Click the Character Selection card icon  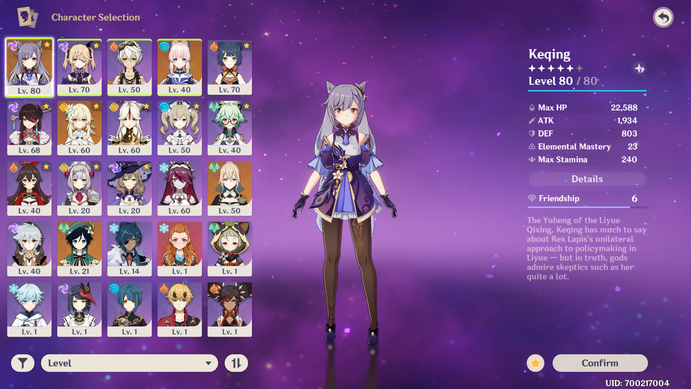pyautogui.click(x=27, y=17)
